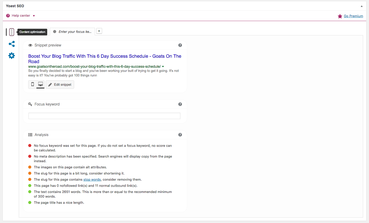
Task: Click the blue snippet title link
Action: coord(105,59)
